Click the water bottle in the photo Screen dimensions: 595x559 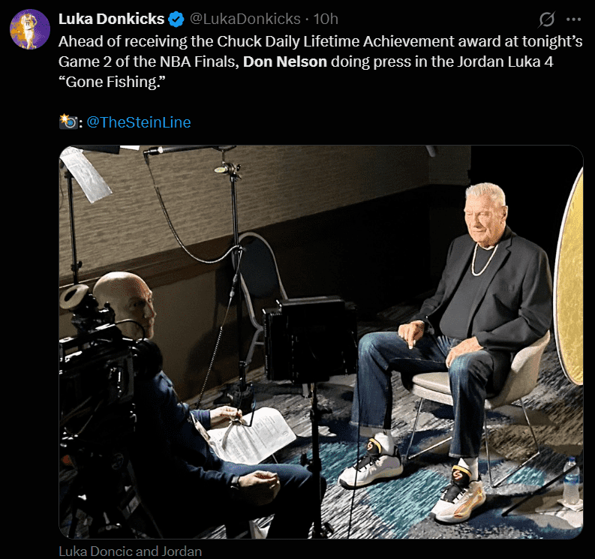click(x=572, y=479)
